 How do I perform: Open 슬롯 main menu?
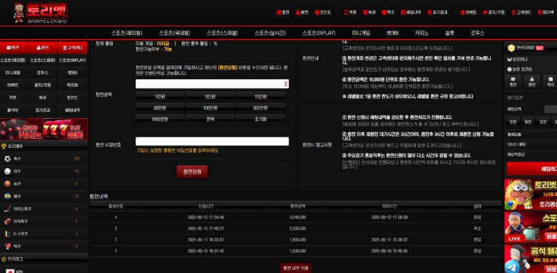pyautogui.click(x=449, y=33)
